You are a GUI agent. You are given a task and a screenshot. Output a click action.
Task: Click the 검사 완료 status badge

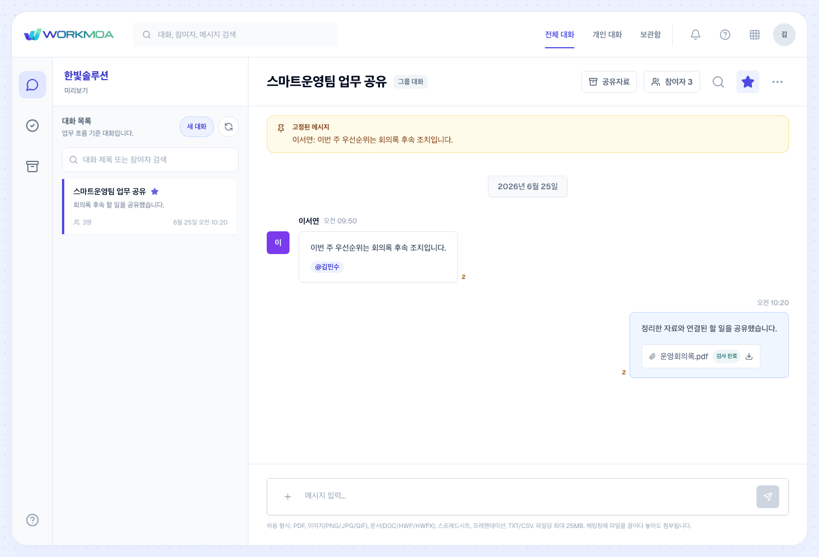tap(726, 356)
